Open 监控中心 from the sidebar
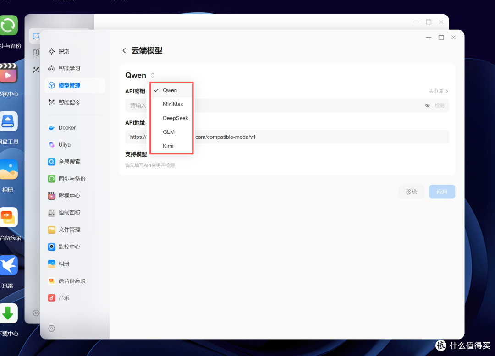495x356 pixels. (75, 247)
